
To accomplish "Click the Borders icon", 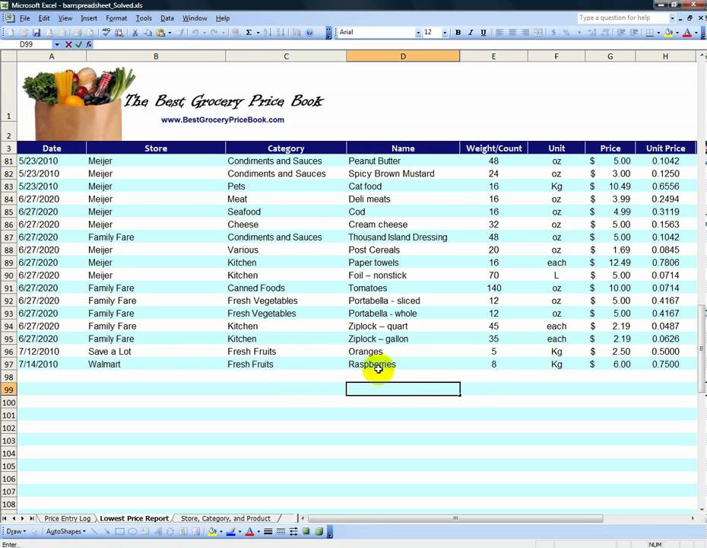I will pos(650,33).
